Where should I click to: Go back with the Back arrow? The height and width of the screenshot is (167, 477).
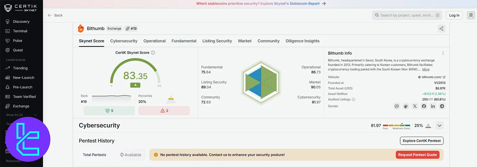(55, 15)
